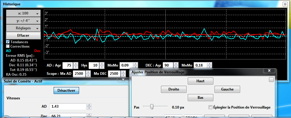Increase Mx DEC with its up arrow
The height and width of the screenshot is (118, 291).
click(x=123, y=72)
